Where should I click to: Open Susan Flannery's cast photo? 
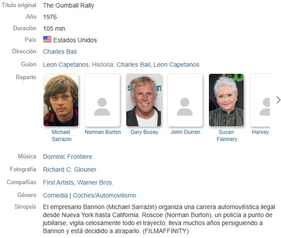(226, 100)
